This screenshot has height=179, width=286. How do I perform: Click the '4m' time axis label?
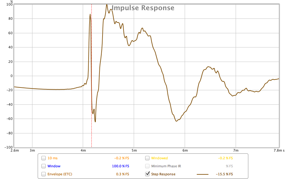(x=83, y=150)
